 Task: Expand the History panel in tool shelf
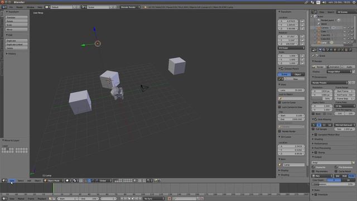11,54
